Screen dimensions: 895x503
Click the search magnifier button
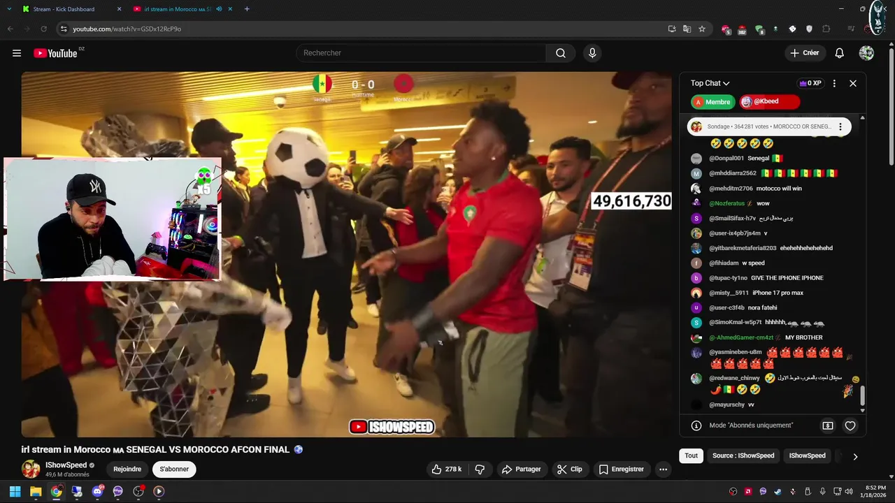(561, 53)
